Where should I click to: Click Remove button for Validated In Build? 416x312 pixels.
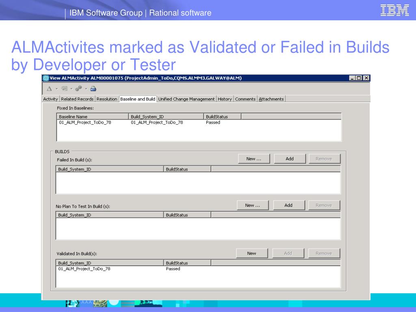(324, 253)
